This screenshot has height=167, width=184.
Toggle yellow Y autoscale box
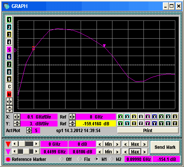(134, 123)
